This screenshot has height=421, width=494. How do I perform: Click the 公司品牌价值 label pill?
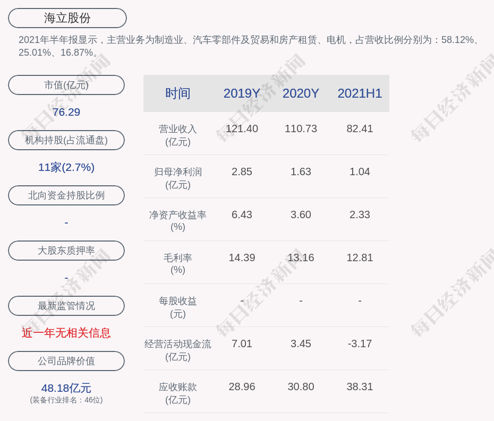(66, 361)
